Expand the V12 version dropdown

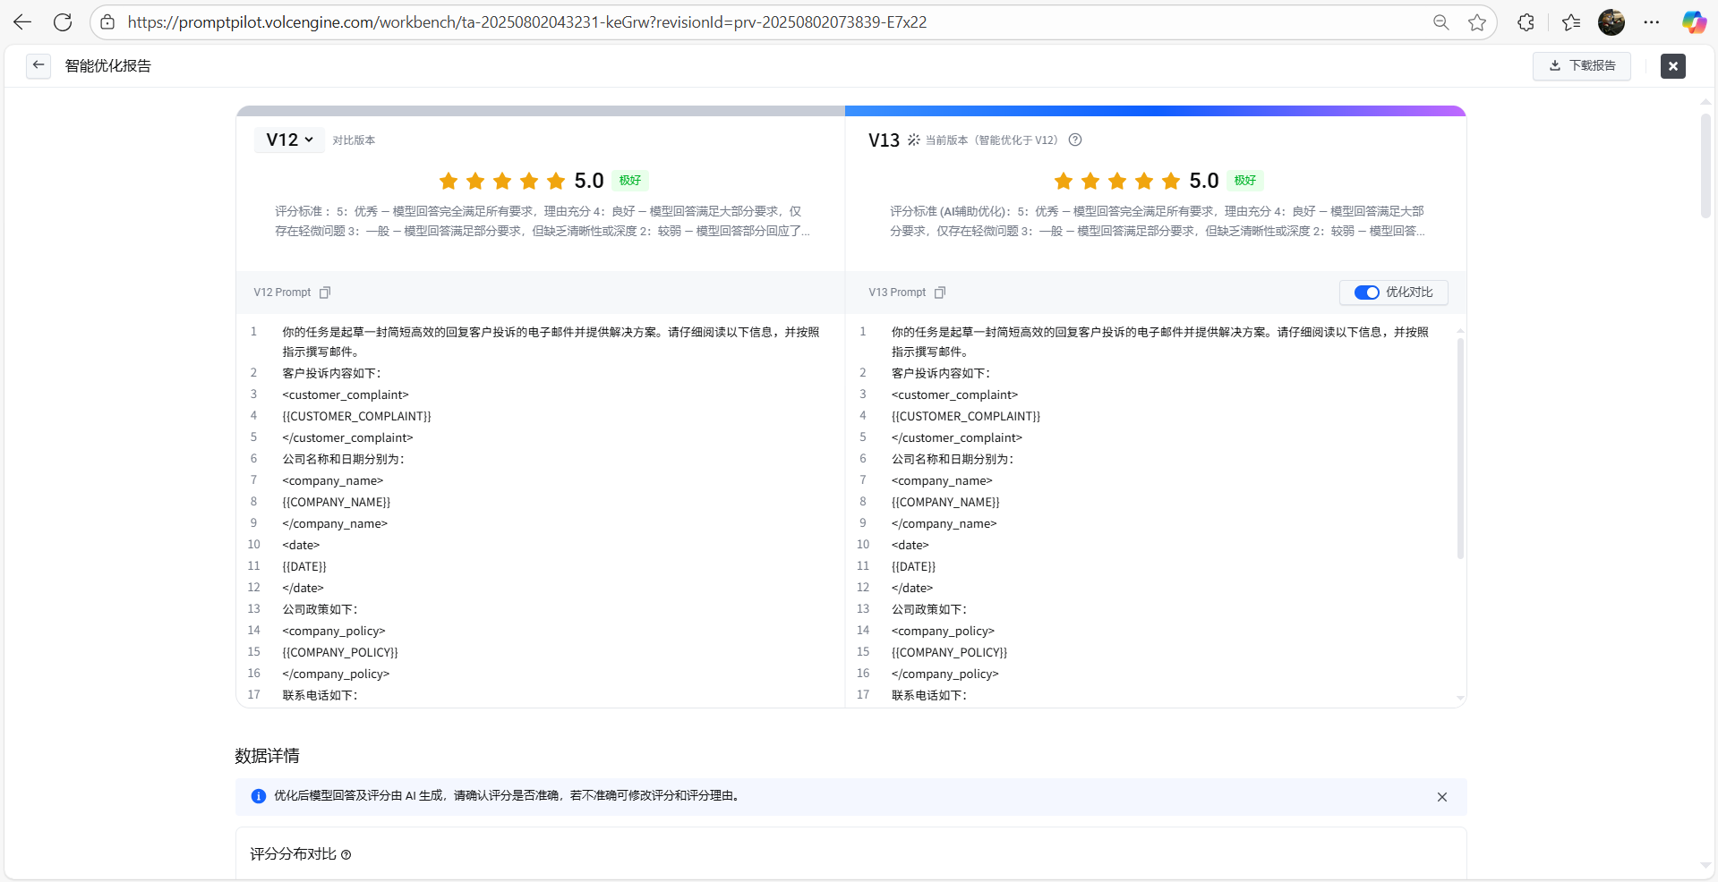(289, 140)
